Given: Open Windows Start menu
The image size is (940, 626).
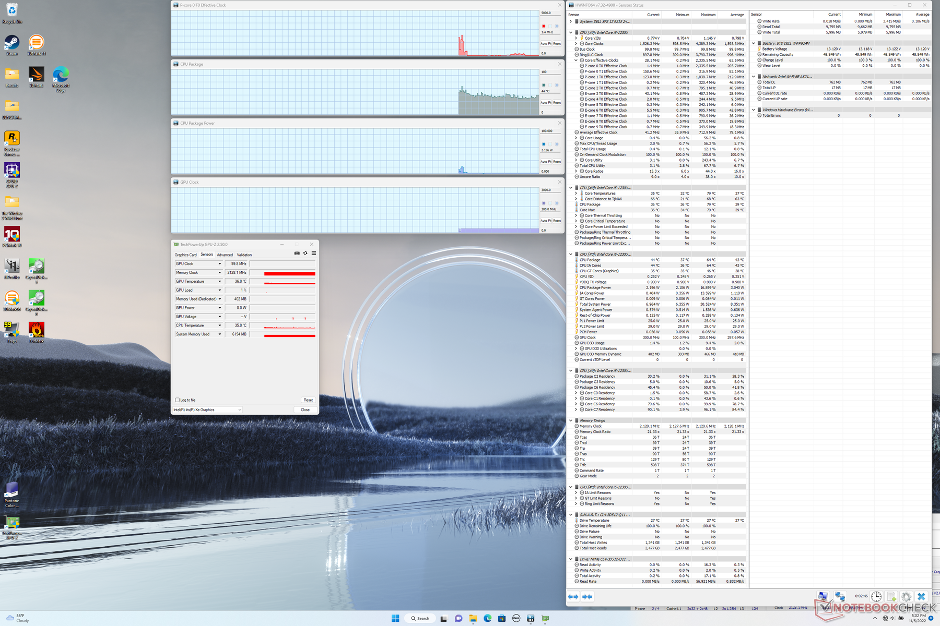Looking at the screenshot, I should click(395, 618).
